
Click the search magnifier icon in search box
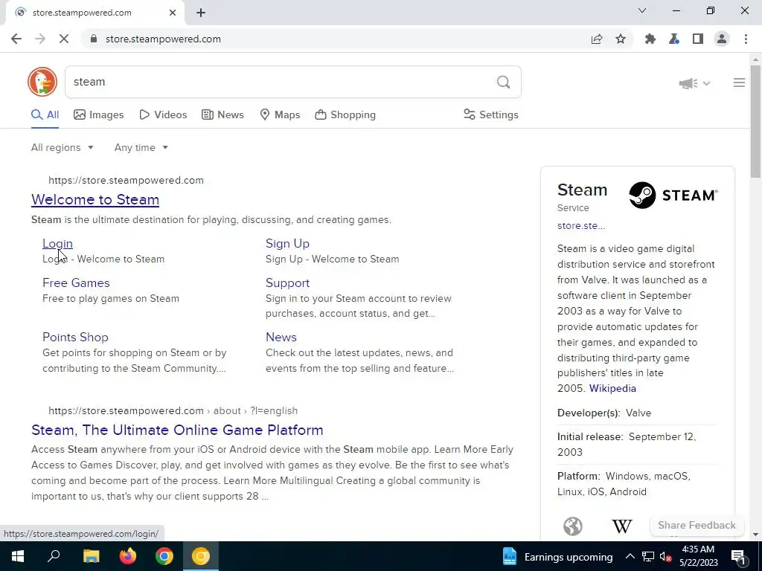click(504, 82)
